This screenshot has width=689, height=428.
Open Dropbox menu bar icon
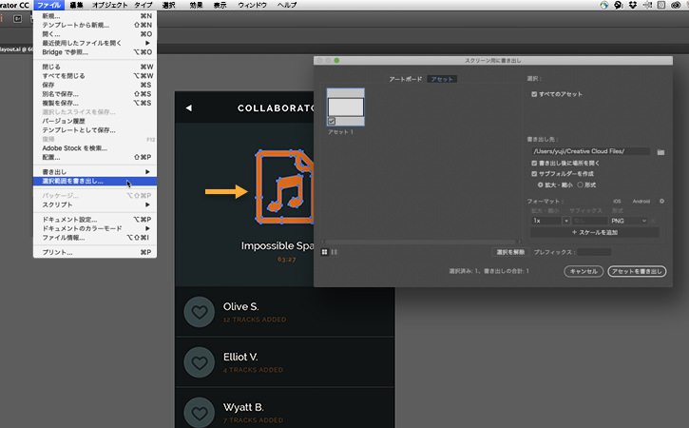point(633,6)
